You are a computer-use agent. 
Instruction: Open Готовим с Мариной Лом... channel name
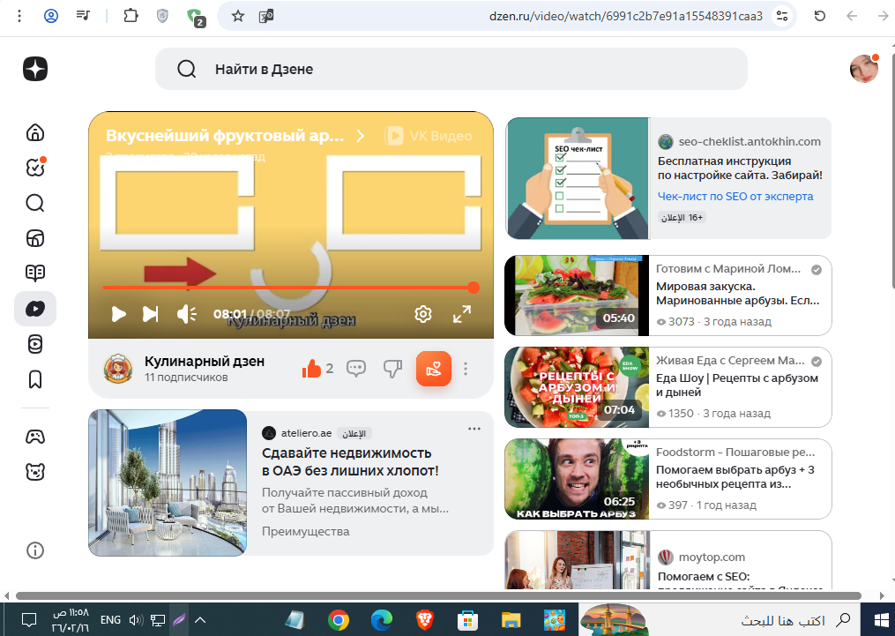(x=728, y=269)
